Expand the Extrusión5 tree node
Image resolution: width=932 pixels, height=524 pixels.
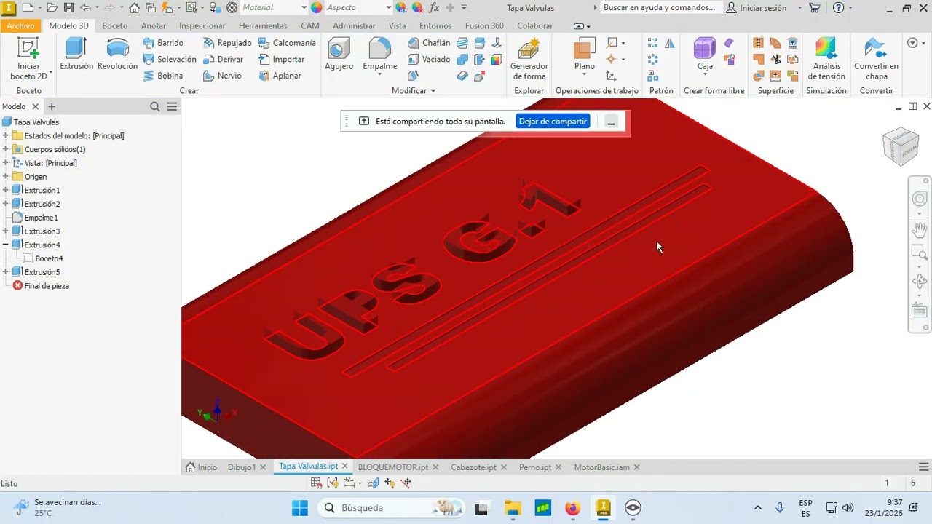6,272
